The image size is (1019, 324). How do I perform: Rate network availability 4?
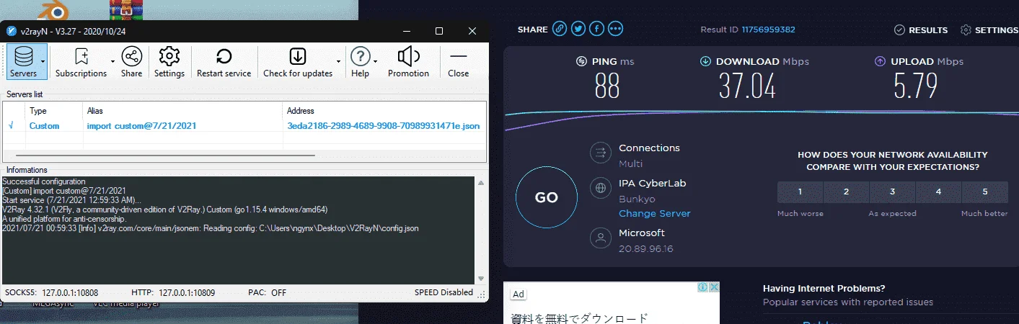[x=938, y=192]
